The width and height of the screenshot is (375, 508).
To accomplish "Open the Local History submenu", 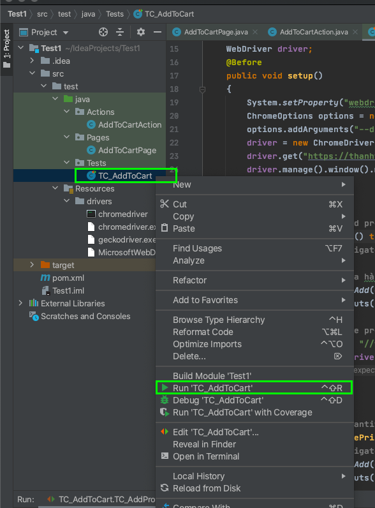I will 254,476.
